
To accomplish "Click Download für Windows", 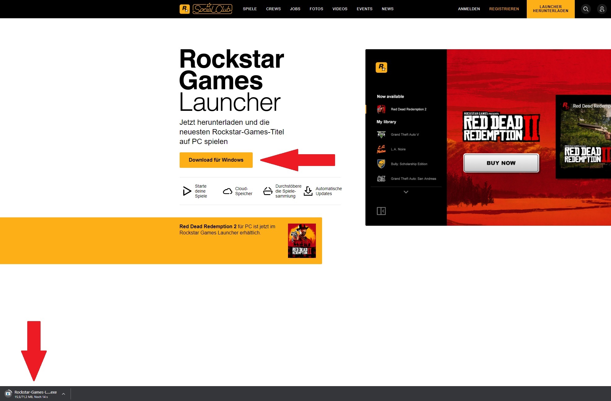I will click(x=216, y=160).
